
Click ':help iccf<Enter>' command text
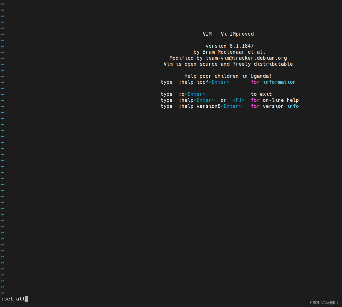204,82
